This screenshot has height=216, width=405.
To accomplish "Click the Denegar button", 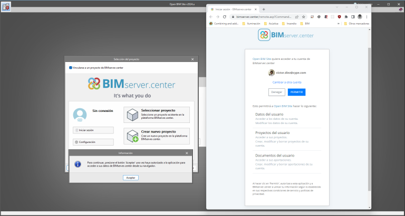I will click(x=277, y=92).
